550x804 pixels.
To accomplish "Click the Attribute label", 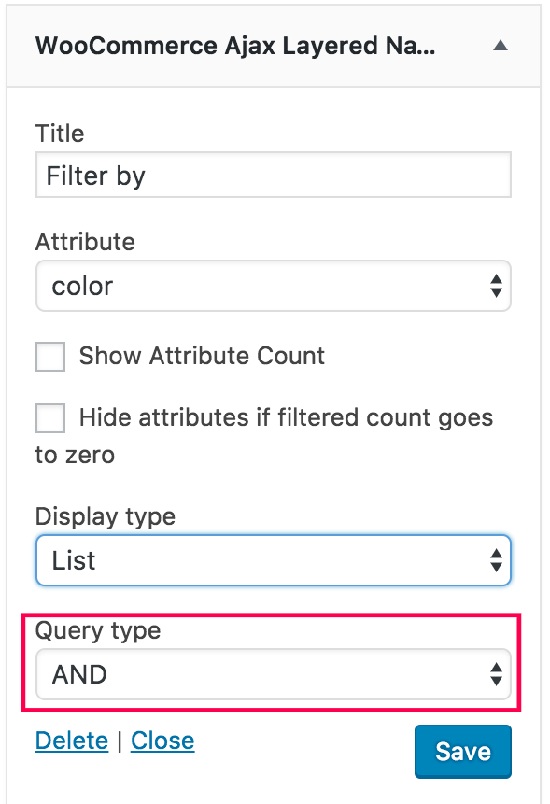I will pos(85,242).
